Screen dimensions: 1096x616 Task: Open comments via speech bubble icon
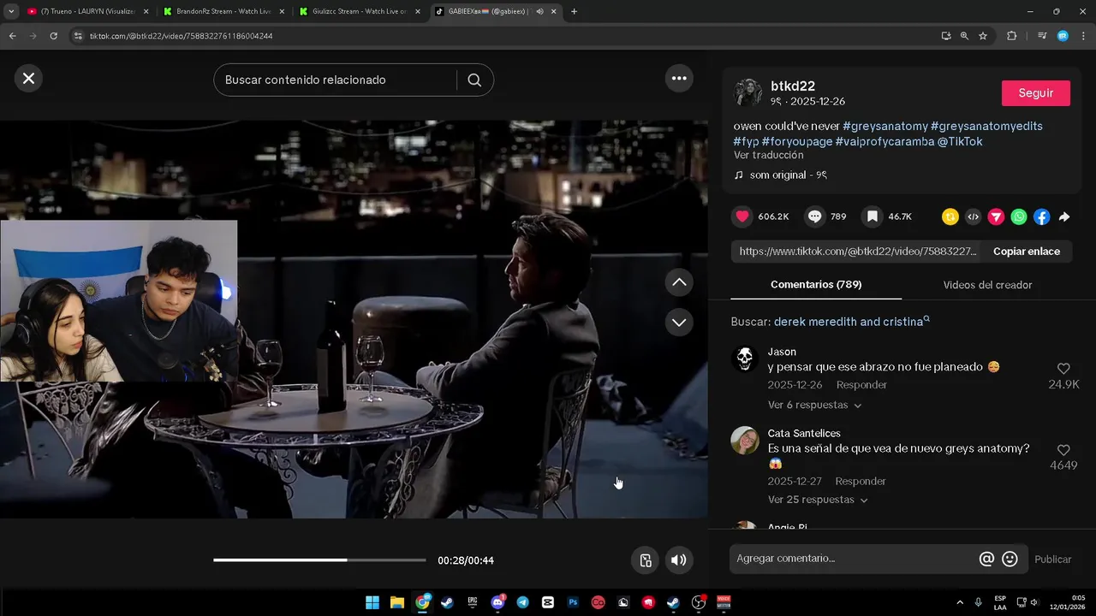815,216
